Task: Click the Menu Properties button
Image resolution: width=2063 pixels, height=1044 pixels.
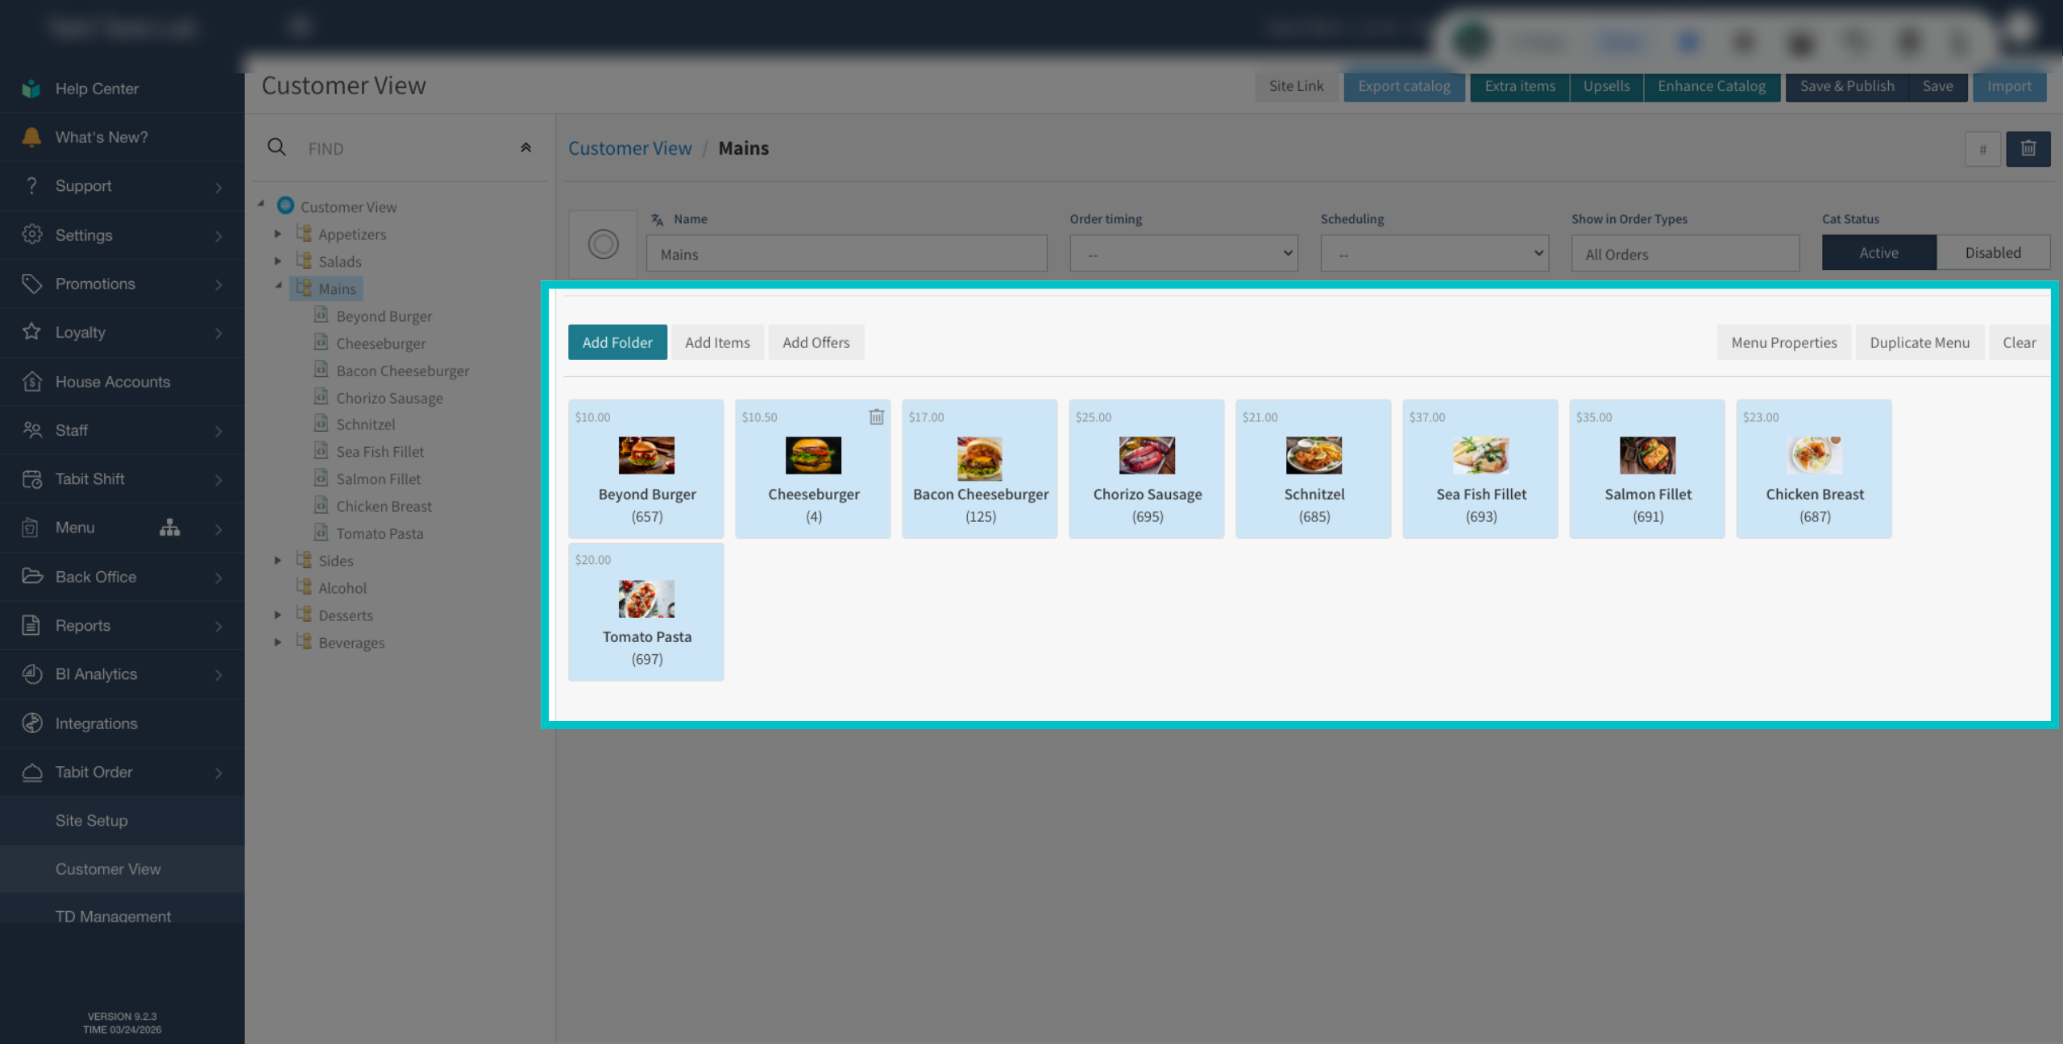Action: [1784, 342]
